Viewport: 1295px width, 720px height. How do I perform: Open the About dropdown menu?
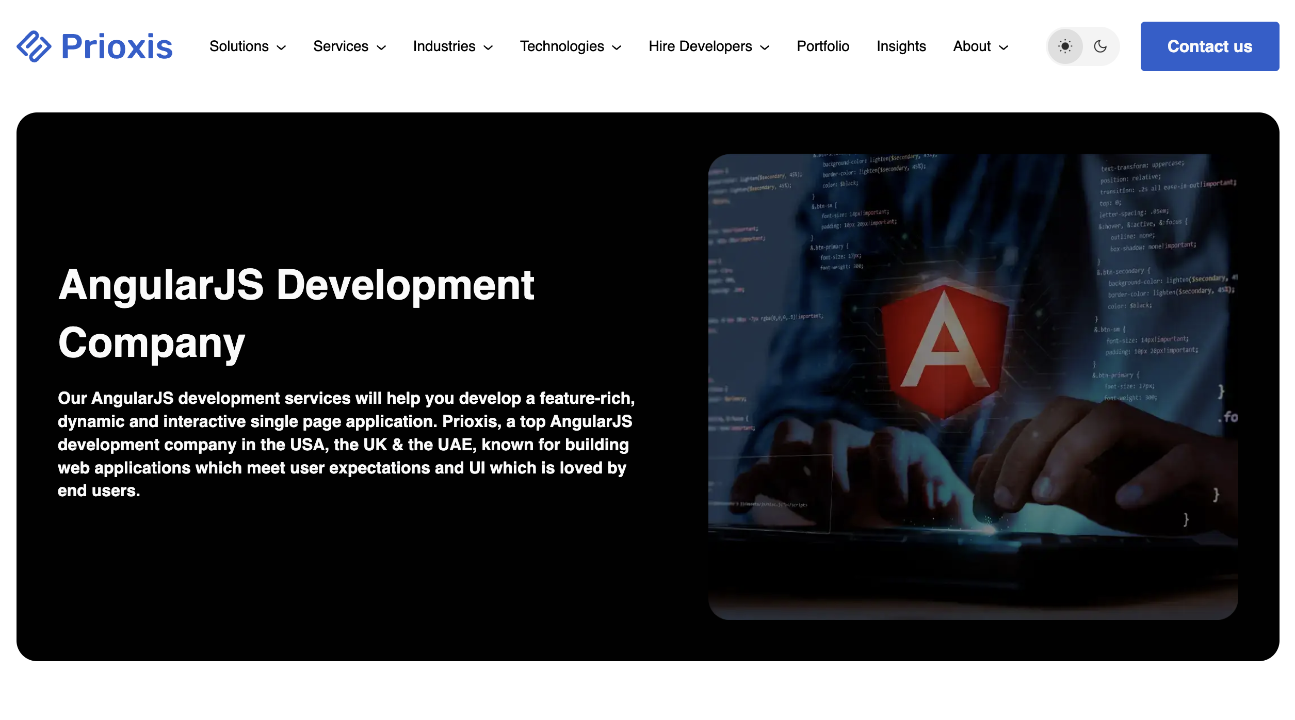[x=980, y=46]
